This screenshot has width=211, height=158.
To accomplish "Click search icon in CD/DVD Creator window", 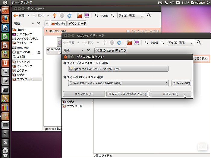I will coord(199,43).
